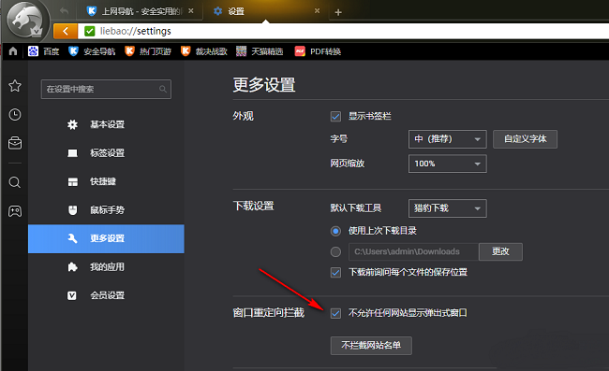The image size is (609, 371).
Task: Open the game controller sidebar icon
Action: point(15,211)
